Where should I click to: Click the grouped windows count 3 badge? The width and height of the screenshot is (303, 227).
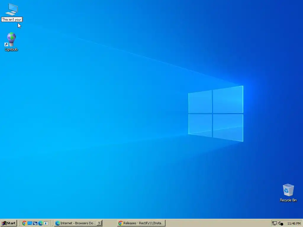[99, 223]
